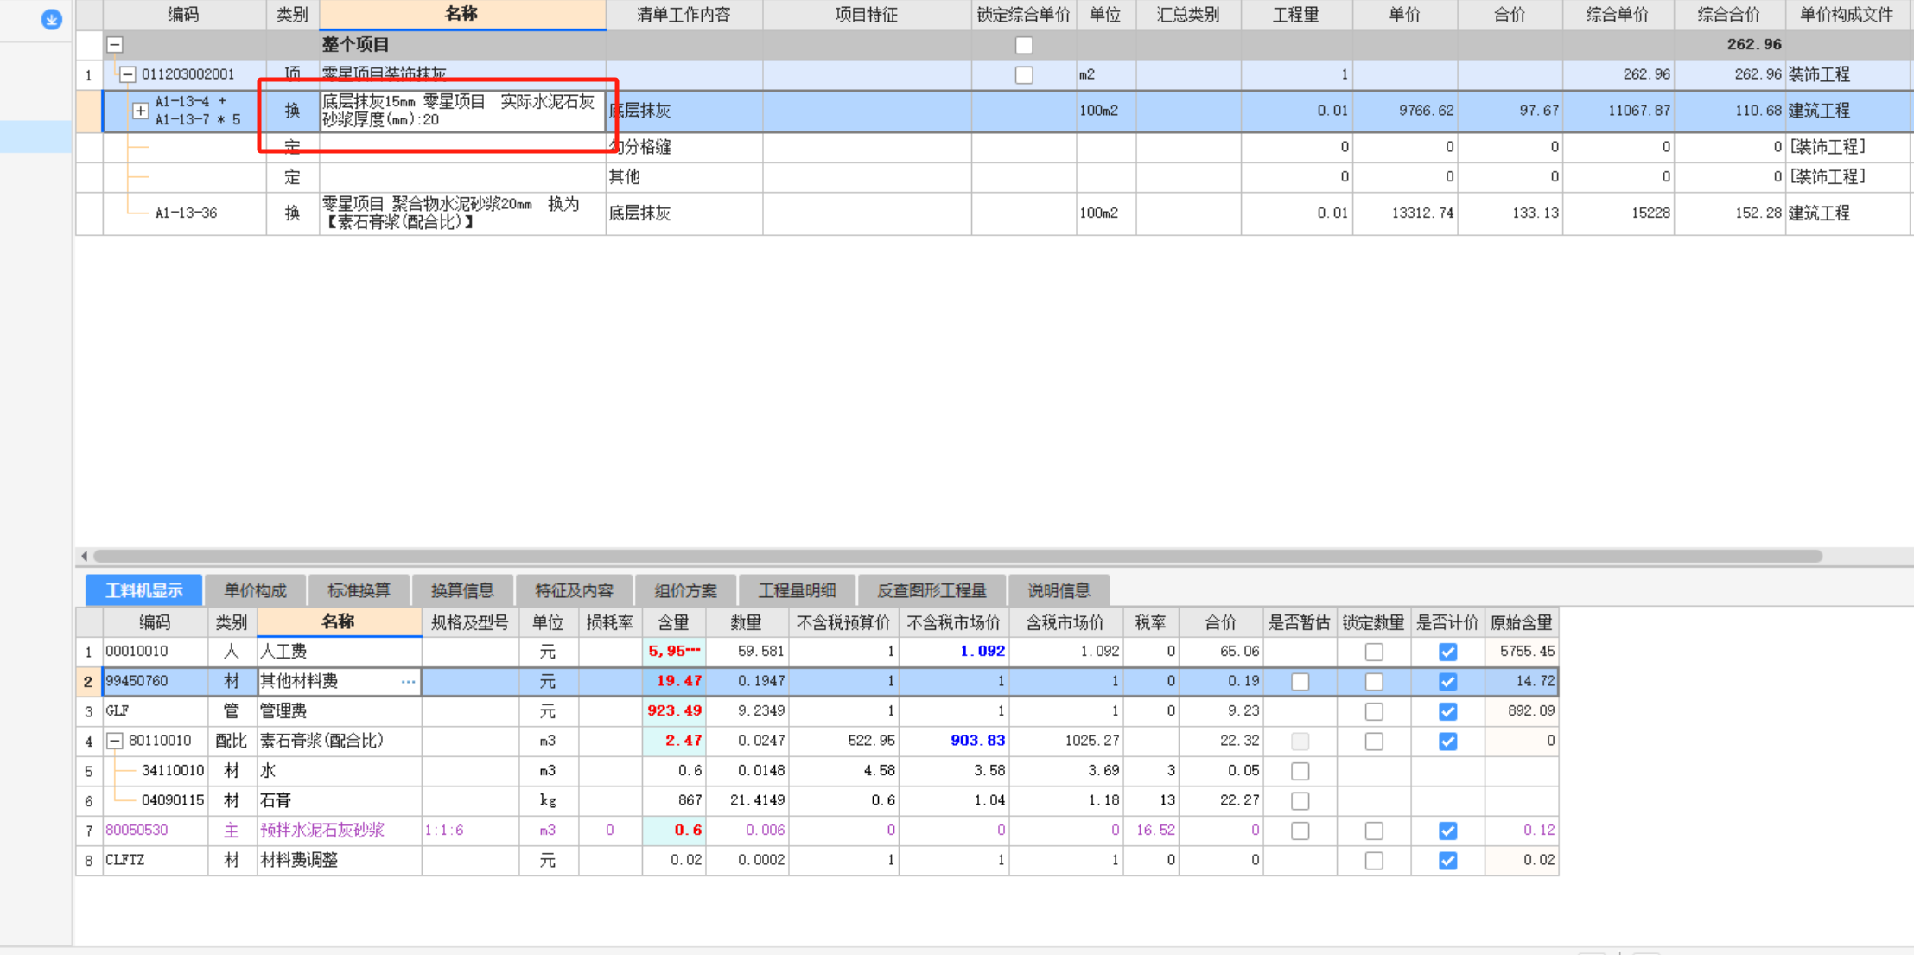Click the left arrow of horizontal scrollbar
This screenshot has height=955, width=1914.
[x=84, y=556]
